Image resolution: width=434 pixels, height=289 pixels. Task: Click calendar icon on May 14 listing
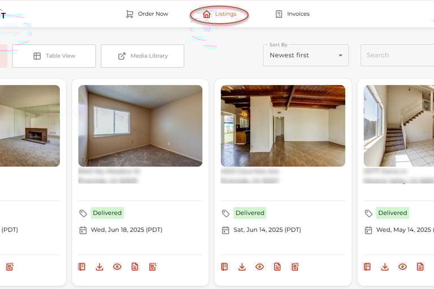point(368,230)
